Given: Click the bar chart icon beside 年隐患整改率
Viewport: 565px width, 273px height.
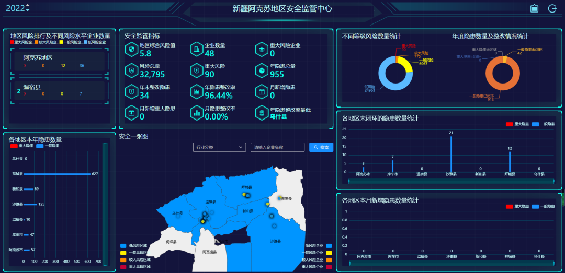Looking at the screenshot, I should 196,91.
